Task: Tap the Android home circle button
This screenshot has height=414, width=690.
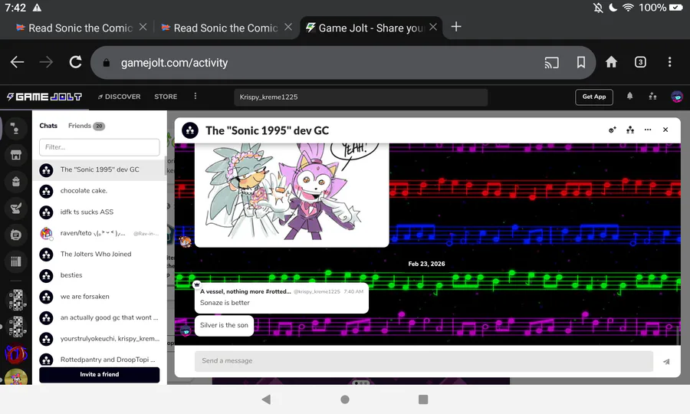Action: click(x=345, y=399)
